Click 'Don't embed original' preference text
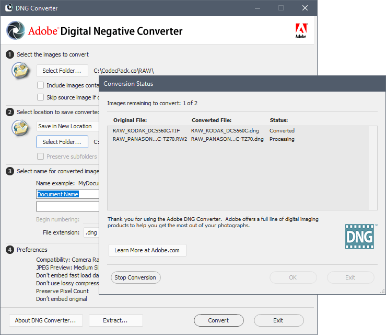The image size is (386, 335). (x=62, y=299)
